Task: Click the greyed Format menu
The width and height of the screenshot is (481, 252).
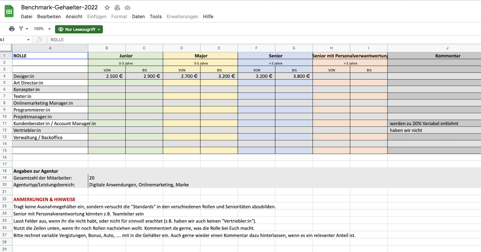Action: pyautogui.click(x=119, y=16)
